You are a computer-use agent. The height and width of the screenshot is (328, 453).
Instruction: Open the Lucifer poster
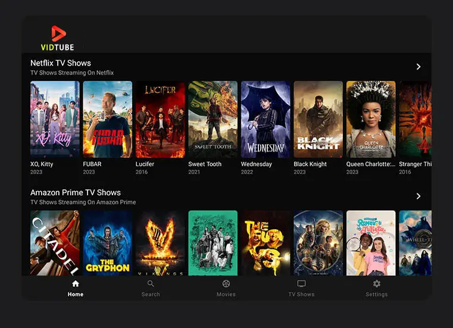160,119
